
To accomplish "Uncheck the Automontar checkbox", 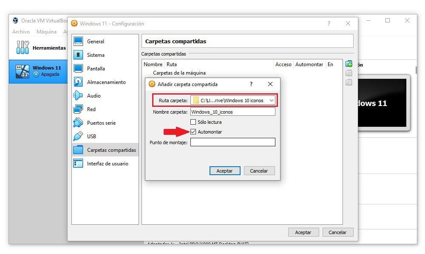I will pos(193,132).
